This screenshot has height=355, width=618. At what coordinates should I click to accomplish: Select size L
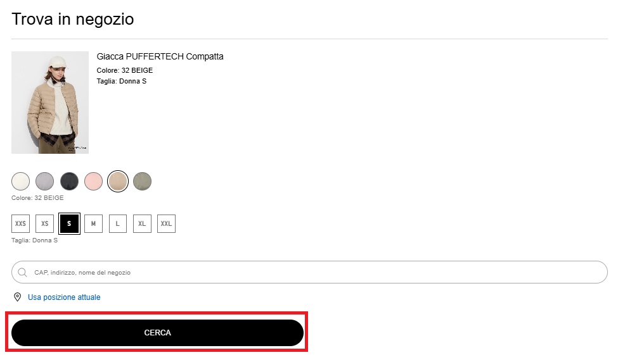pyautogui.click(x=117, y=223)
